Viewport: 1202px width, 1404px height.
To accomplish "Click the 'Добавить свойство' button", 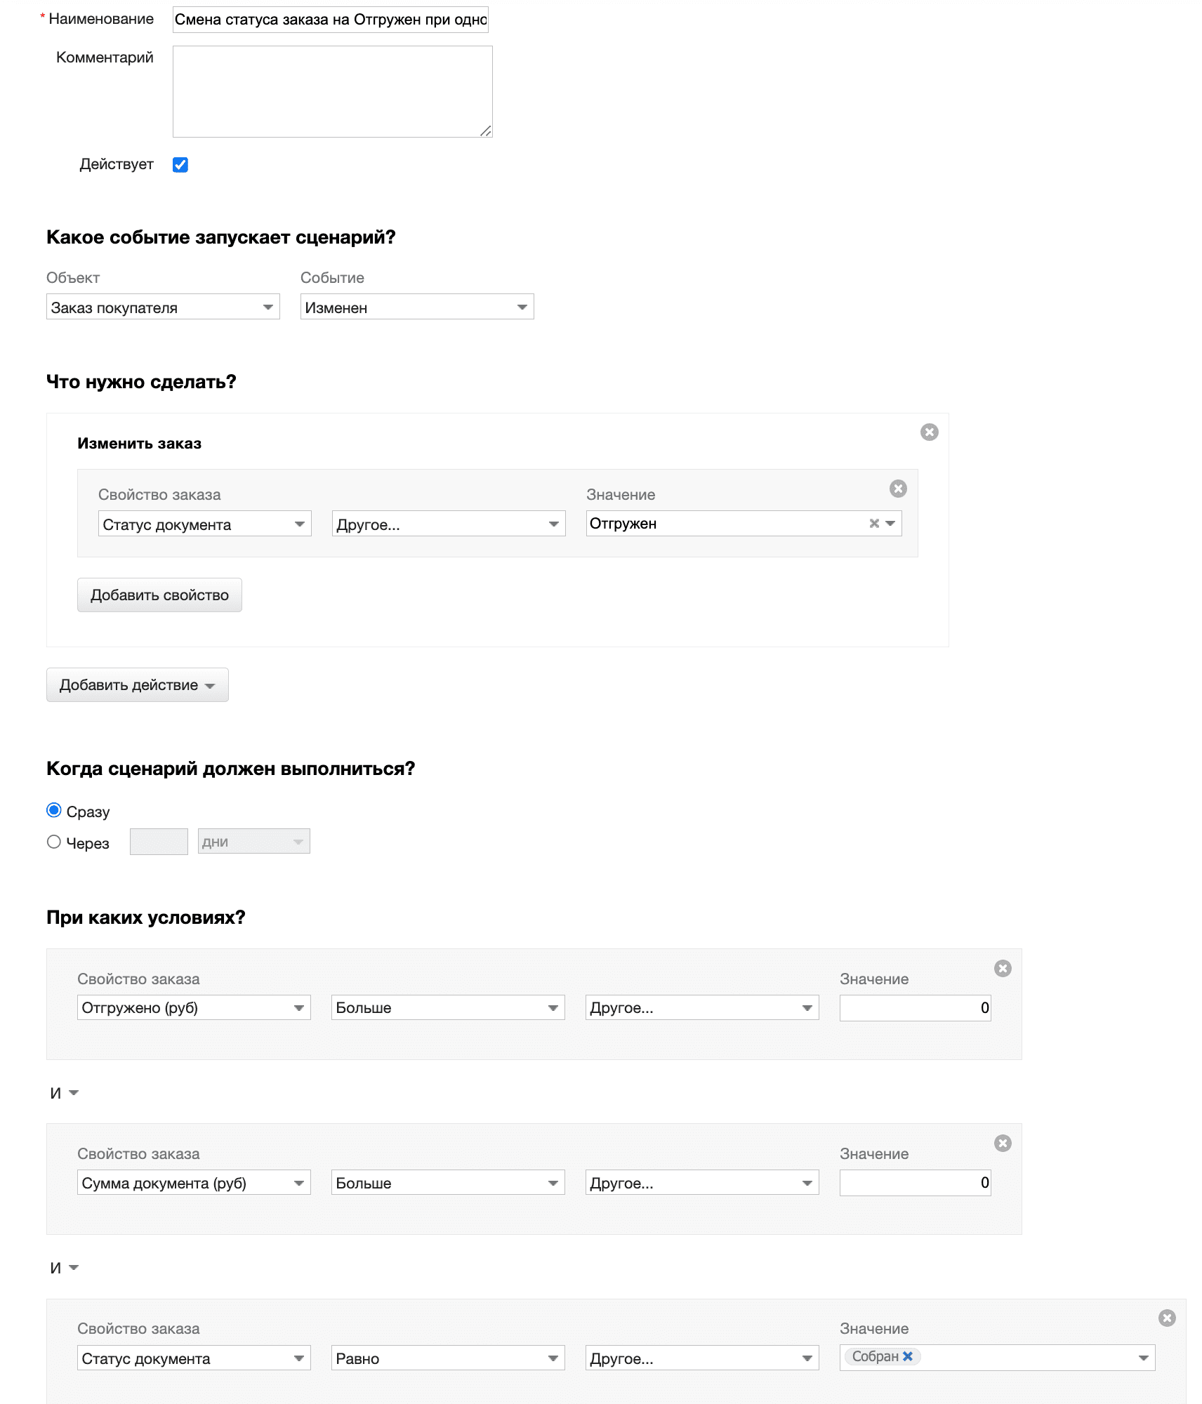I will [x=159, y=595].
